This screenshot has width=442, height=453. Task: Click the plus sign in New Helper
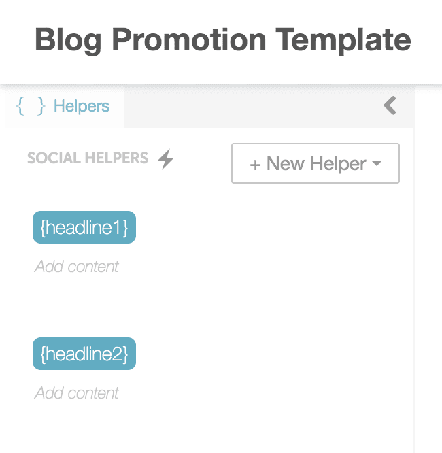[255, 165]
